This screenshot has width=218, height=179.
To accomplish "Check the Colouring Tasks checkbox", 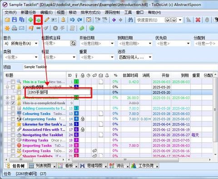I will 13,114.
